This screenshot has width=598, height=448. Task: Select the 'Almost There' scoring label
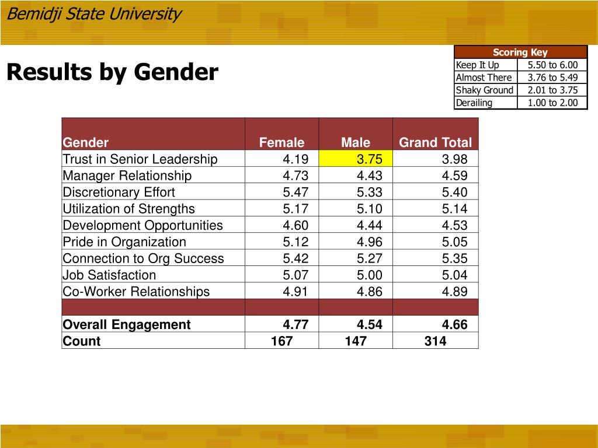pyautogui.click(x=484, y=78)
